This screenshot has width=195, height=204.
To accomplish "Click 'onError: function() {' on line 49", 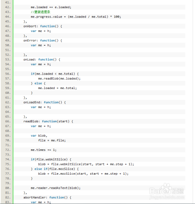I will pos(43,41).
